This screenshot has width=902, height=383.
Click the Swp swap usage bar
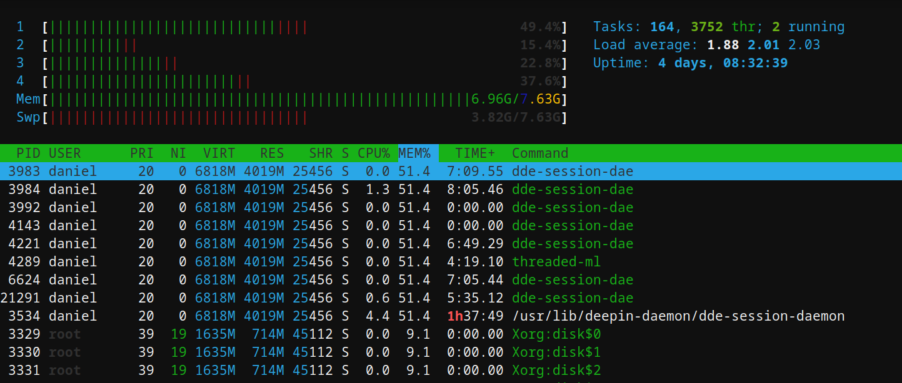tap(293, 118)
